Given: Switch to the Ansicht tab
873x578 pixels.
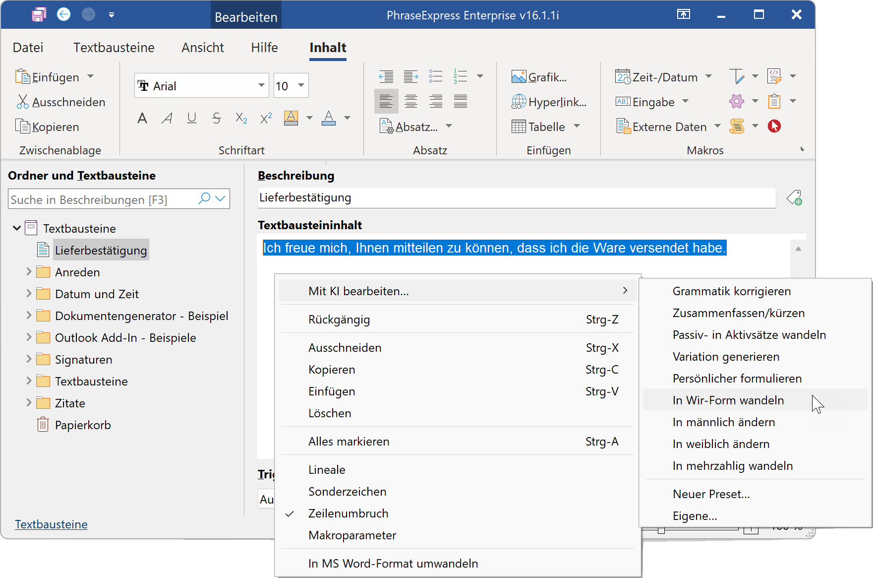Looking at the screenshot, I should [x=203, y=48].
